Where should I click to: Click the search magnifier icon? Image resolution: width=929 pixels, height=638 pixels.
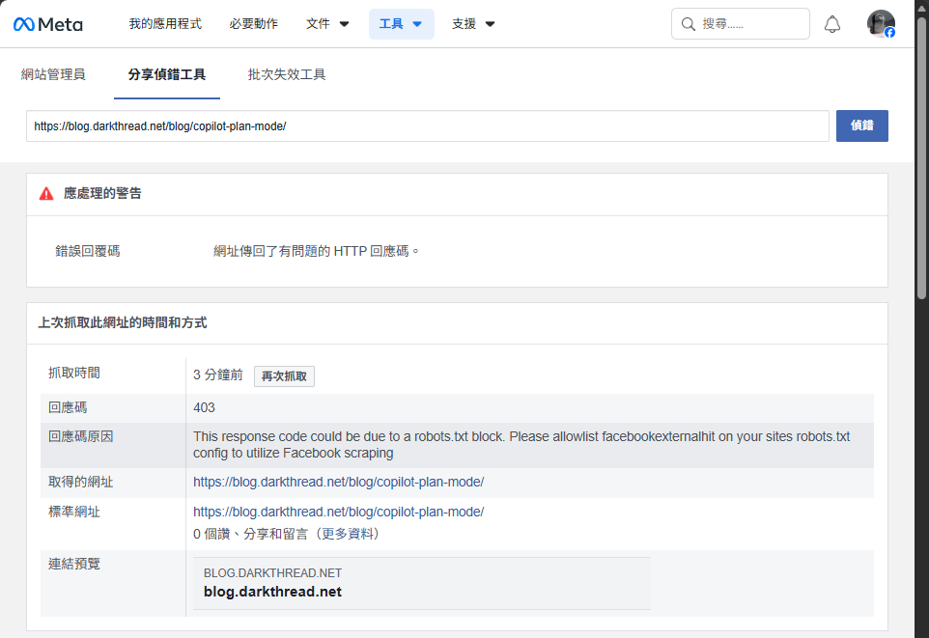coord(689,24)
